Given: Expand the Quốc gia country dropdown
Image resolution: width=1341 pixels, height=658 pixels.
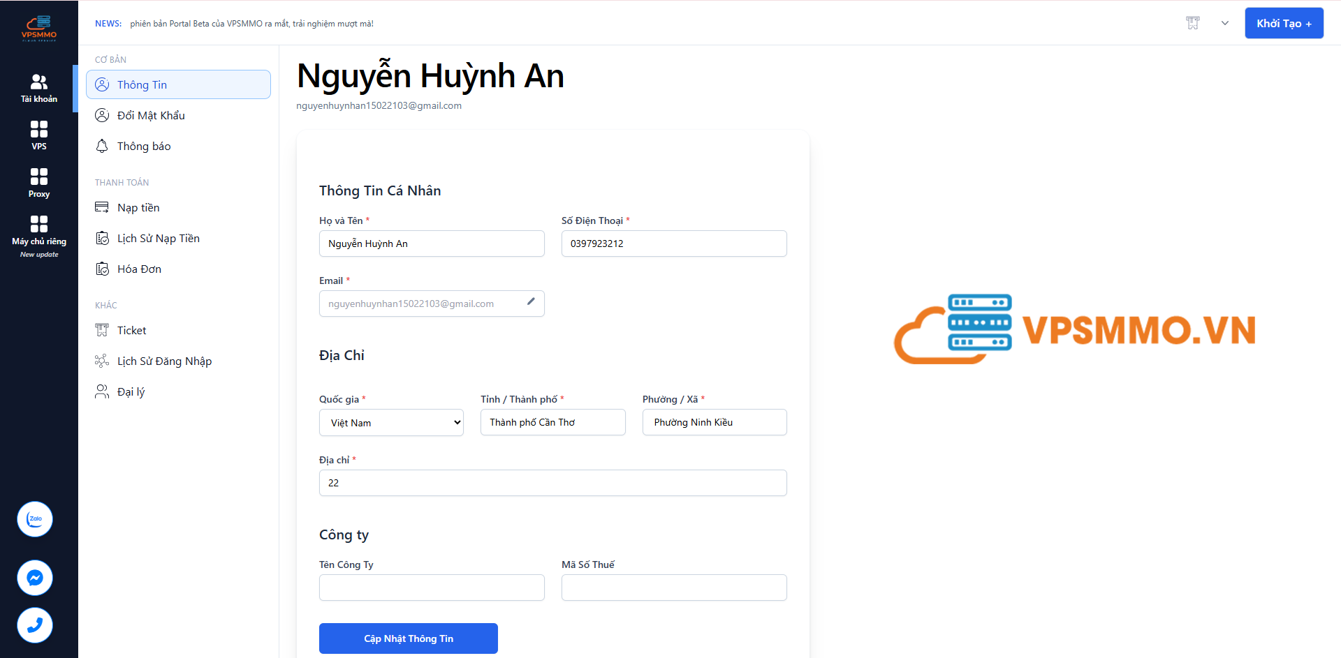Looking at the screenshot, I should [391, 423].
